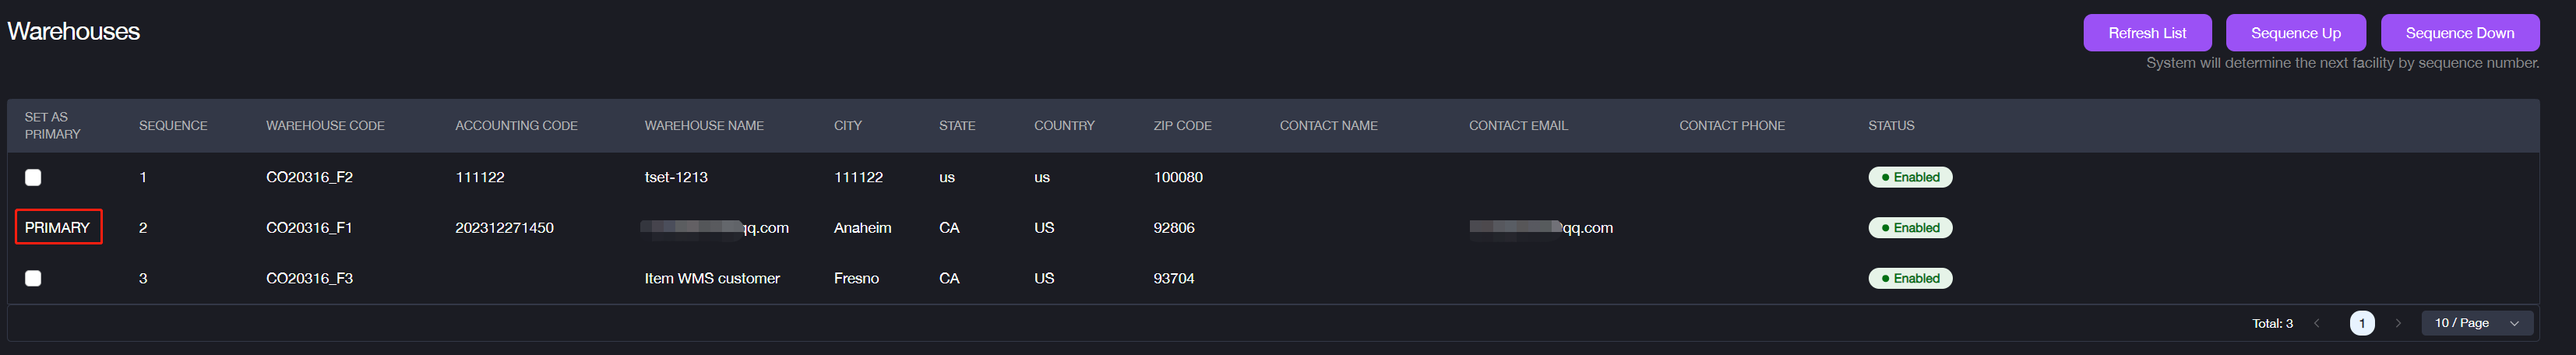Click the Sequence column header

173,126
